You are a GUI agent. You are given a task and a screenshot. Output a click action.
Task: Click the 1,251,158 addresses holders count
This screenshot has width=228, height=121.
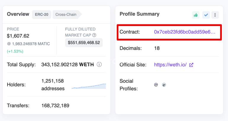pos(53,85)
